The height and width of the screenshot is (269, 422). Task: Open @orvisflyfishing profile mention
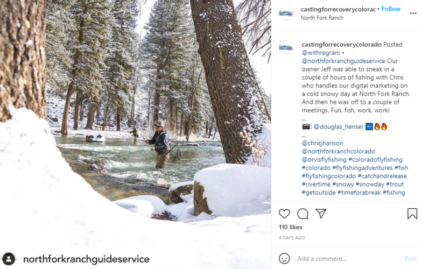pos(324,159)
